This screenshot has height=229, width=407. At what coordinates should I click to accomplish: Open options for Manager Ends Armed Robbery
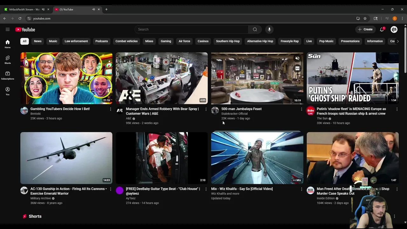(x=206, y=109)
